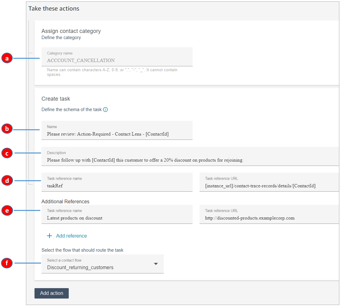Click the red callout marker labeled a
Screen dimensions: 340x306
pyautogui.click(x=7, y=58)
